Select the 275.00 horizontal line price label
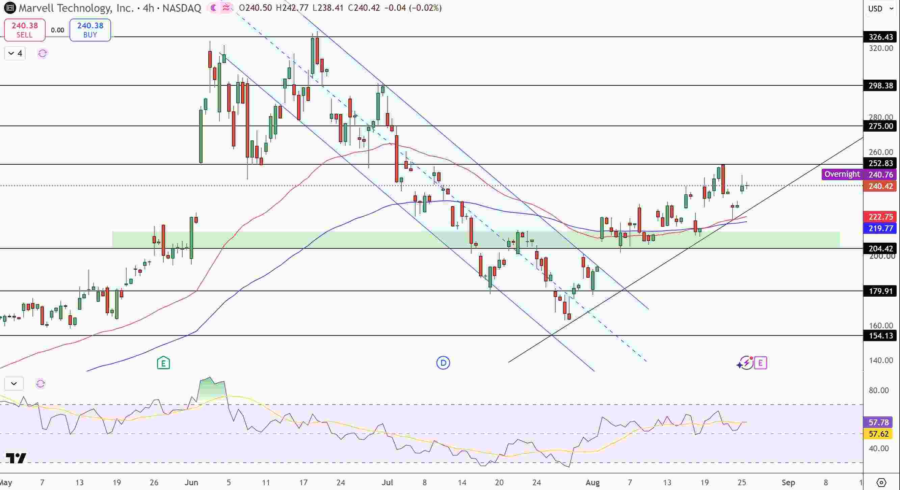 [x=880, y=126]
